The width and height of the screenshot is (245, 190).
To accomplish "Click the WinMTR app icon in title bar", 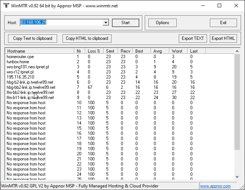I will 6,5.
